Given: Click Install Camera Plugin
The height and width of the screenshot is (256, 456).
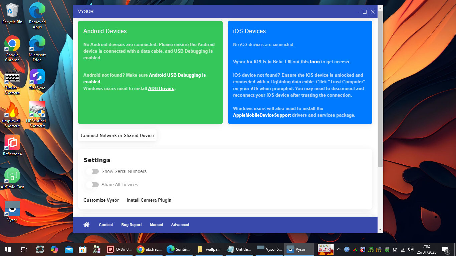Looking at the screenshot, I should point(149,200).
